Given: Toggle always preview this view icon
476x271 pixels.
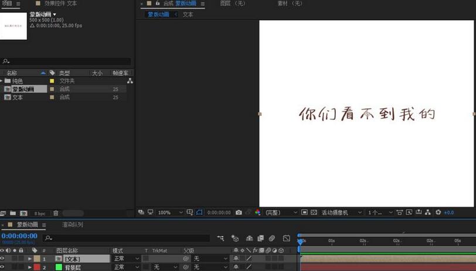Looking at the screenshot, I should pyautogui.click(x=141, y=212).
